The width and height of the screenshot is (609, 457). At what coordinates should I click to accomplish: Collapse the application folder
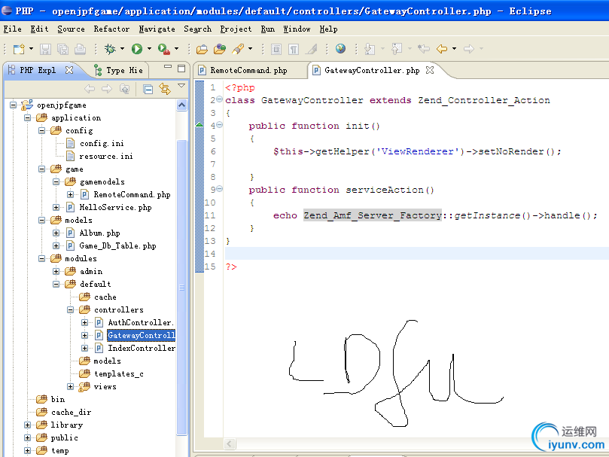point(27,117)
